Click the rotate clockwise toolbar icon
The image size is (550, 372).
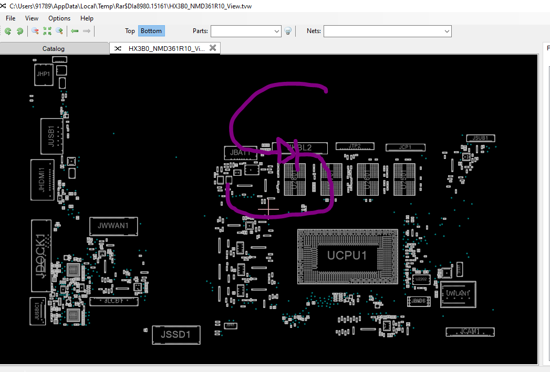[x=19, y=31]
